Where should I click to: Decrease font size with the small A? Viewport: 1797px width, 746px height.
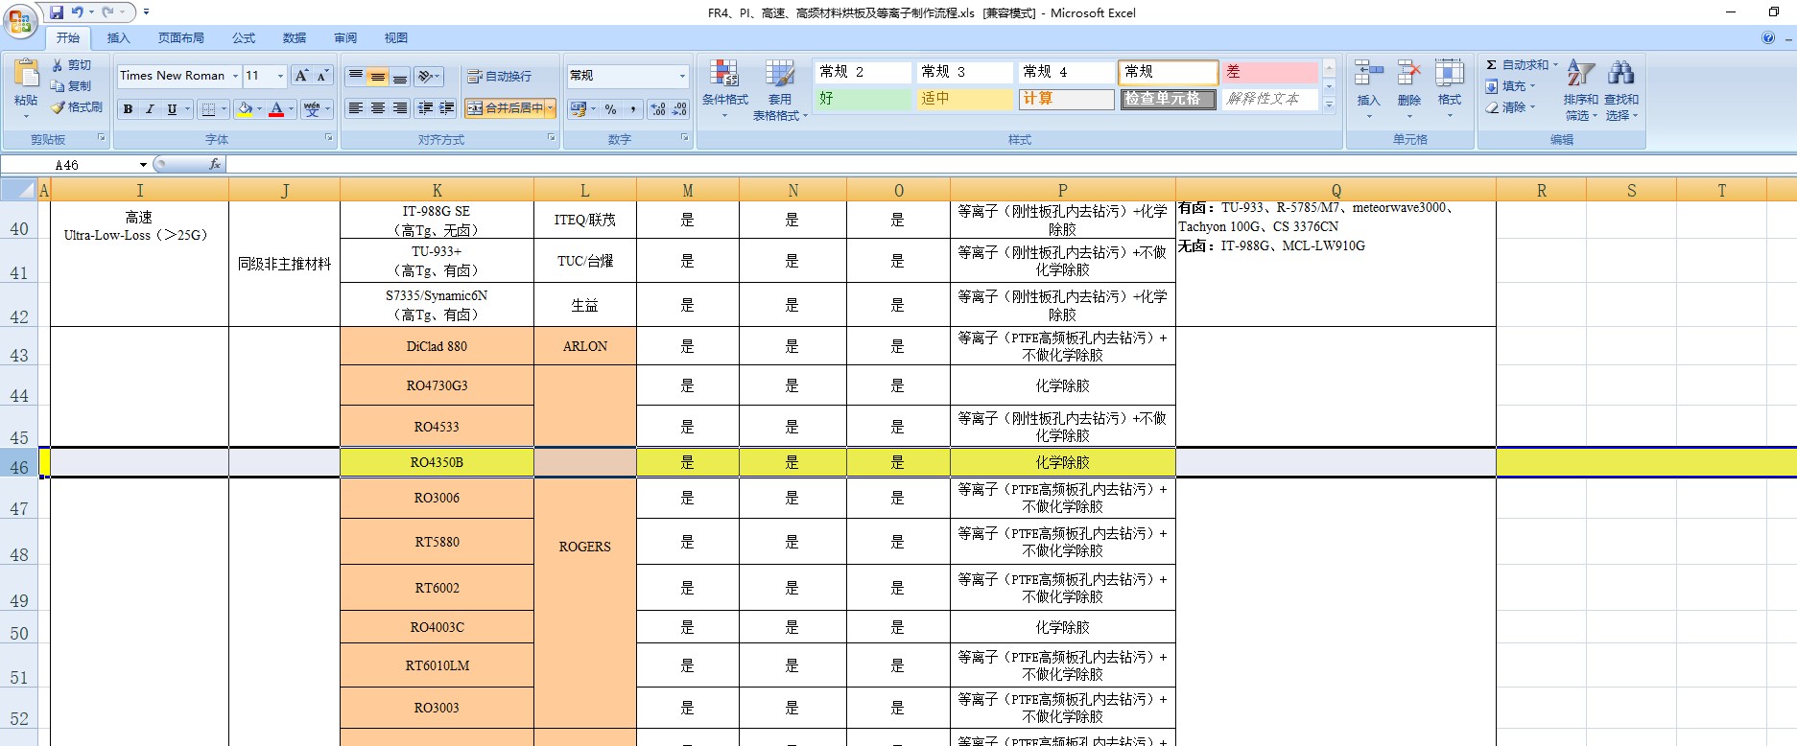pos(322,76)
